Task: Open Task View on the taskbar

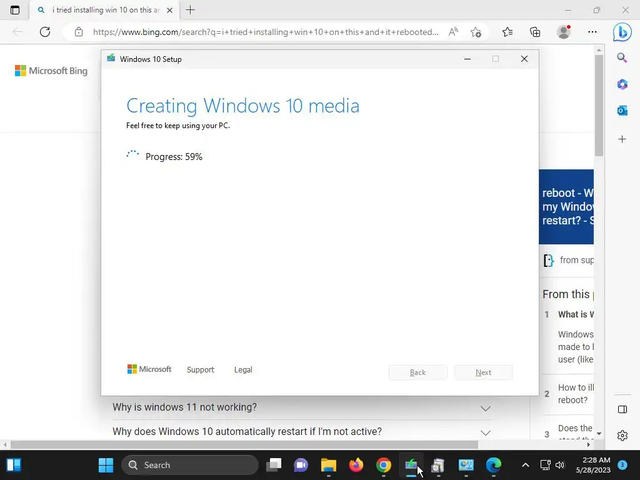Action: [x=274, y=465]
